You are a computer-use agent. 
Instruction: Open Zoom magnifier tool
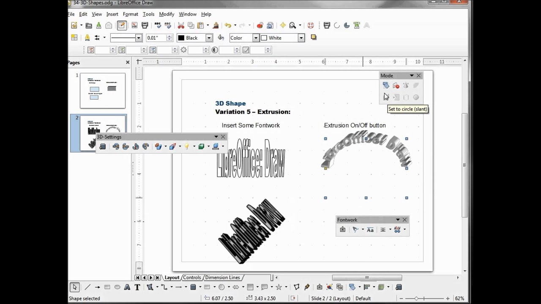[292, 25]
